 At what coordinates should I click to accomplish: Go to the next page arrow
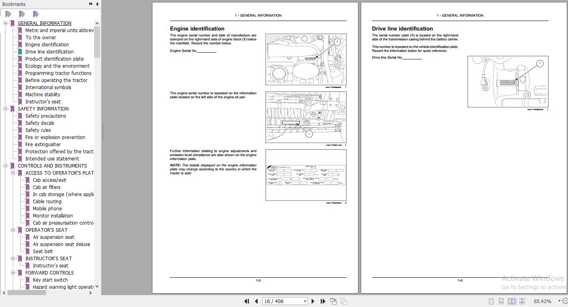point(314,301)
